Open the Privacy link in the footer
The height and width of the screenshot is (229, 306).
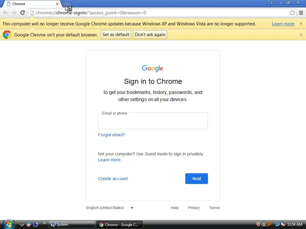pos(194,208)
